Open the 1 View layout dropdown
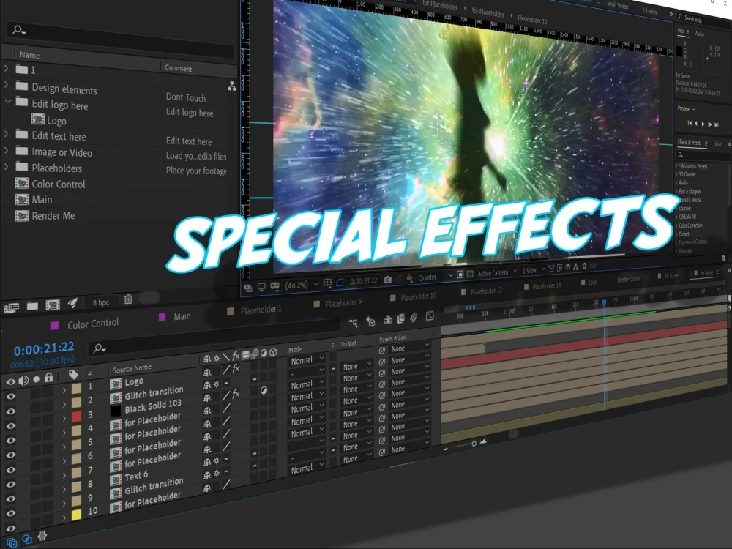 pyautogui.click(x=534, y=270)
